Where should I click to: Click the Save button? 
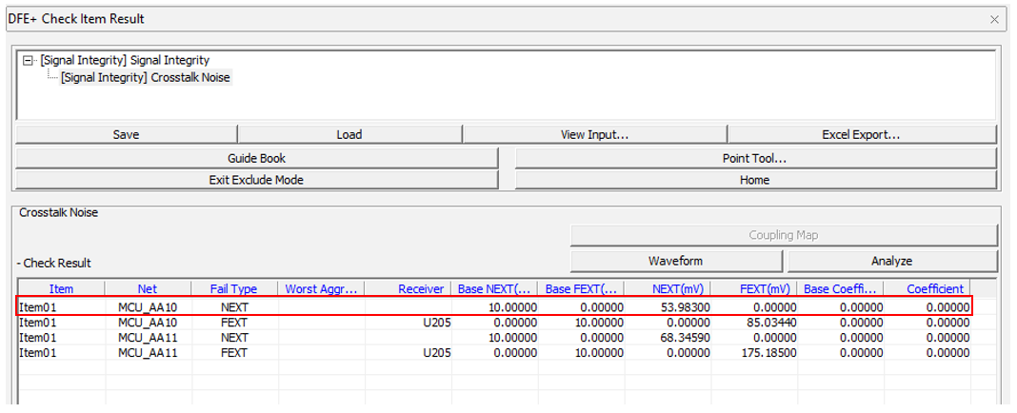126,135
